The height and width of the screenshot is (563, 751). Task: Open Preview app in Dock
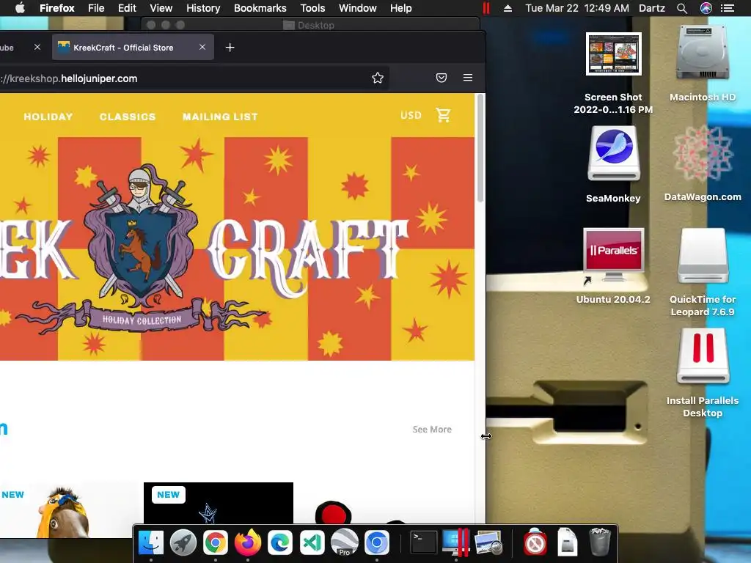488,543
